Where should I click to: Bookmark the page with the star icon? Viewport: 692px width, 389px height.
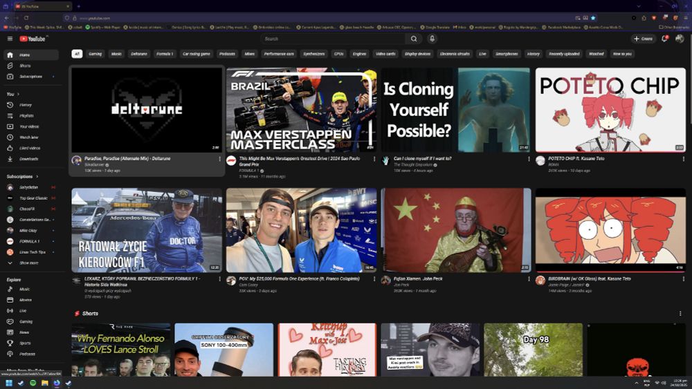pyautogui.click(x=593, y=18)
